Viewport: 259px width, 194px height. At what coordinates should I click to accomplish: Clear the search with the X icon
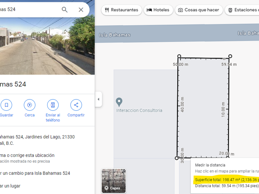click(81, 10)
